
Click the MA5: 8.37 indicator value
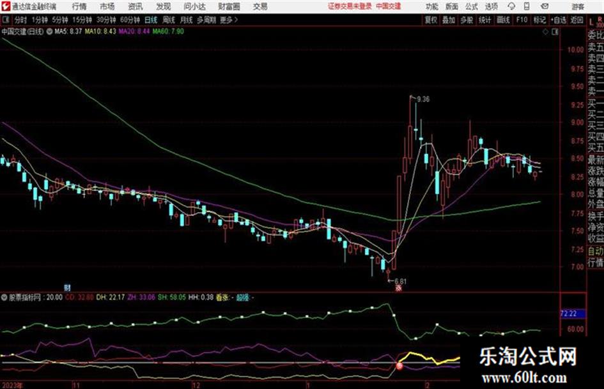click(x=68, y=31)
